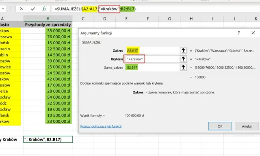Cancel the formula entry with X icon
This screenshot has width=260, height=156.
click(22, 9)
